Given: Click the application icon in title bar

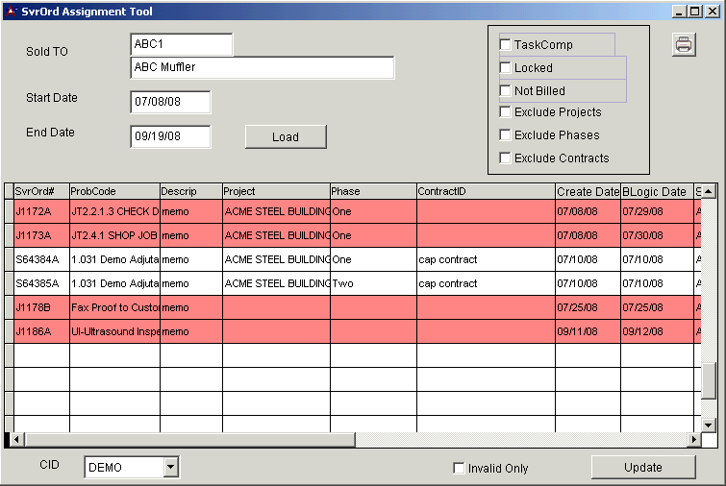Looking at the screenshot, I should click(x=11, y=12).
